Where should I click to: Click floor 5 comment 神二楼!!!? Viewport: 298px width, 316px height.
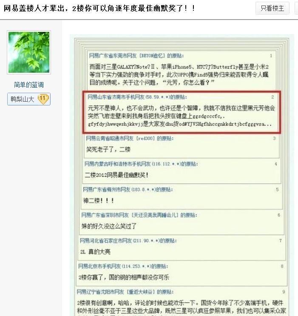(x=99, y=200)
